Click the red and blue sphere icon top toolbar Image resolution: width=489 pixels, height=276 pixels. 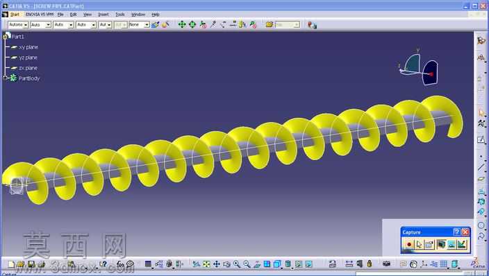(x=312, y=25)
